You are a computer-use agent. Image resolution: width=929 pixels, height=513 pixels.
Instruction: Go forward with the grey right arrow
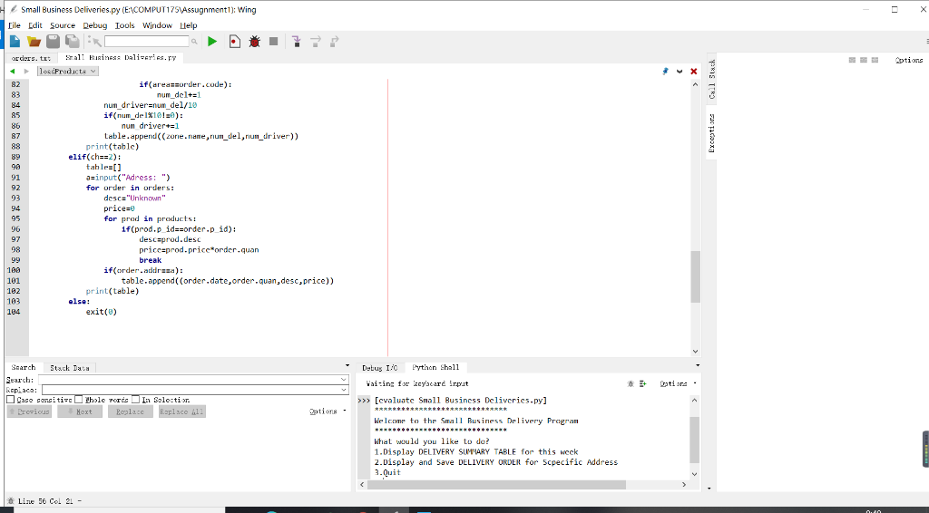point(26,71)
